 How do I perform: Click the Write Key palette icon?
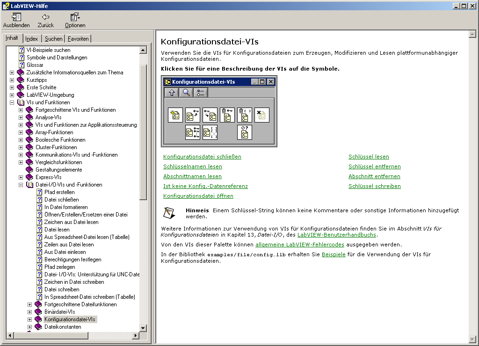210,115
